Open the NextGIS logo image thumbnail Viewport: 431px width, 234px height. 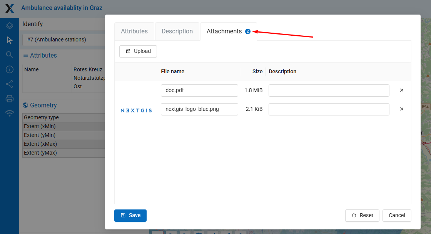tap(136, 110)
